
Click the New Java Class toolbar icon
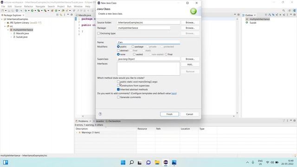(56, 11)
